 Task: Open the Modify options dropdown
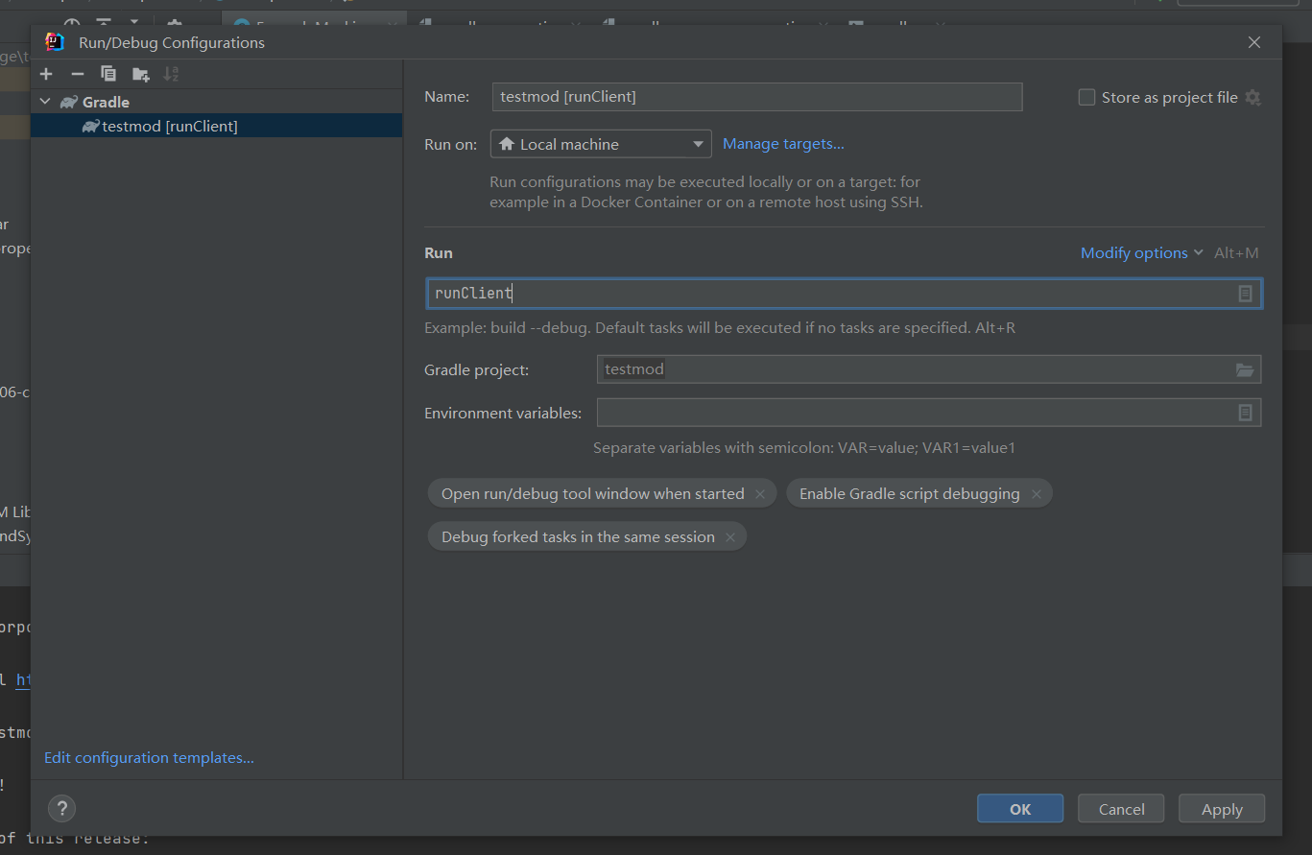click(1141, 253)
